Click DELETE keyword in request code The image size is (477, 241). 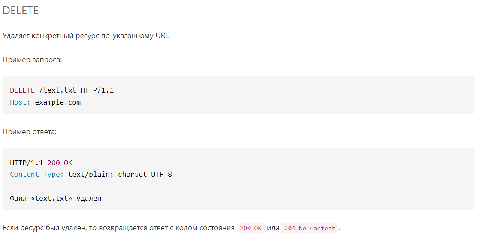[x=22, y=90]
